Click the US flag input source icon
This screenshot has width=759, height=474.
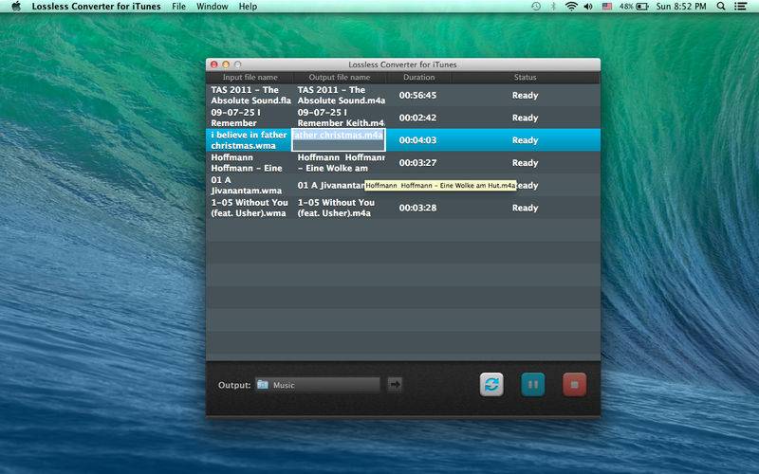(607, 7)
